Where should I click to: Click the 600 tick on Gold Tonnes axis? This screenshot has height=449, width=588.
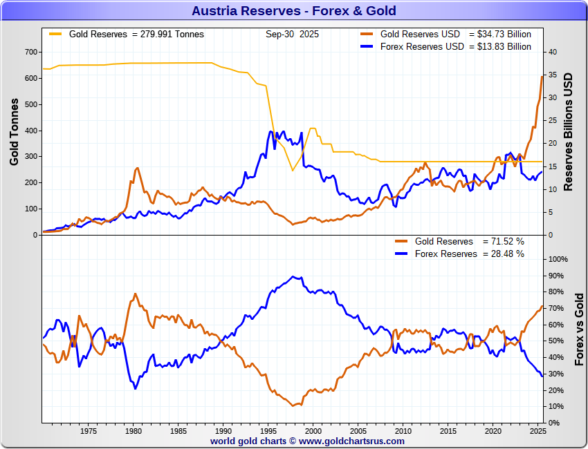[31, 78]
